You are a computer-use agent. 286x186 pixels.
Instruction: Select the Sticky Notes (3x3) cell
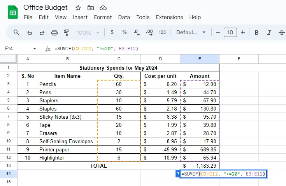tap(67, 117)
